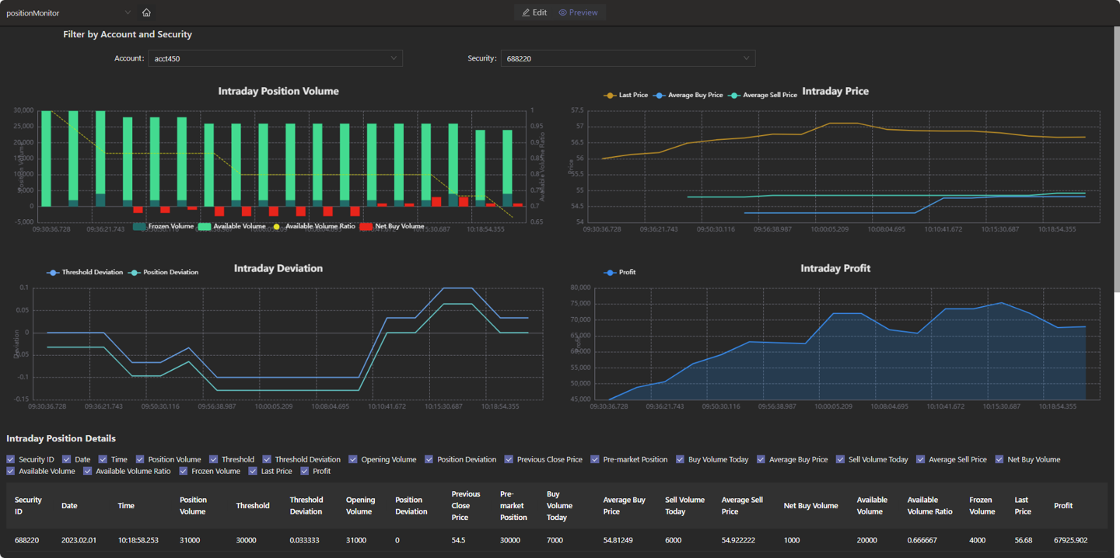Click the Position Volume column header

click(x=193, y=506)
